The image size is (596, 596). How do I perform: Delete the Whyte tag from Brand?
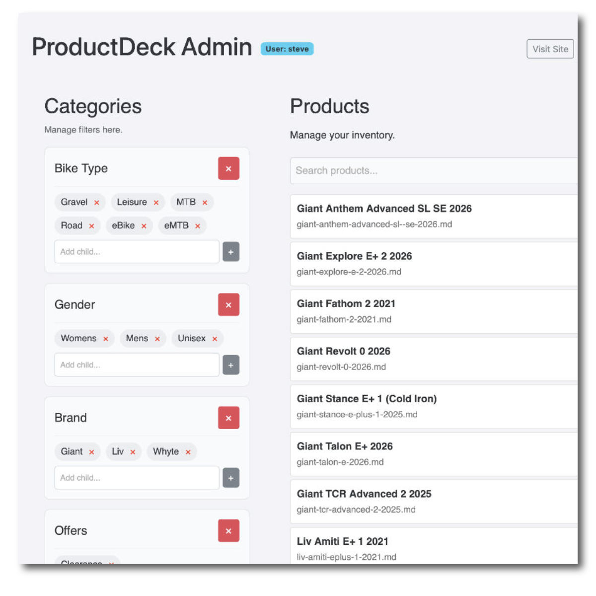(x=188, y=451)
